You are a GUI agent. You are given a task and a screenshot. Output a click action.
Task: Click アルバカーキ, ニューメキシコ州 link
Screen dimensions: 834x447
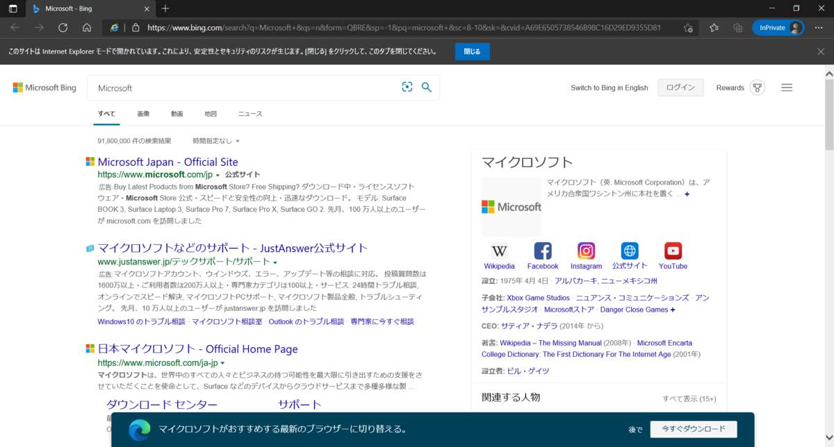click(x=606, y=281)
